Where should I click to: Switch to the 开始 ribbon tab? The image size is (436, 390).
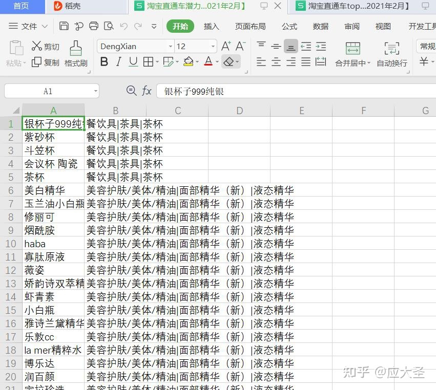pos(180,27)
